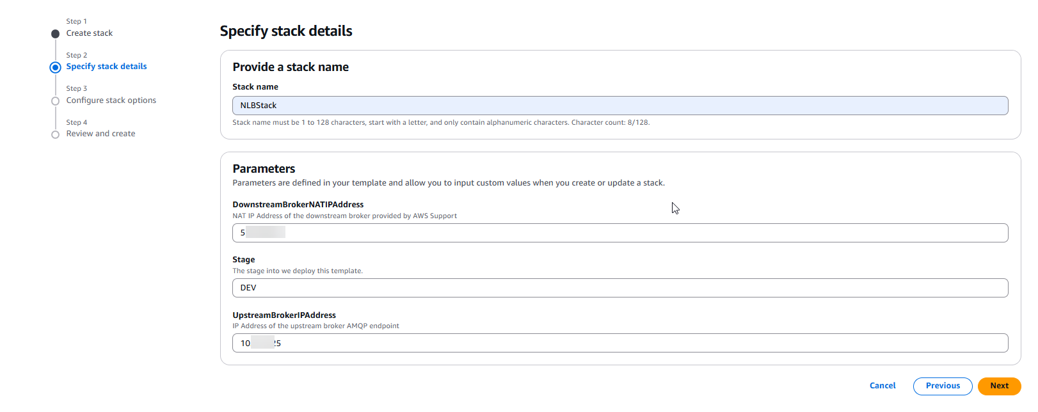Click the Step 2 active radio indicator

[56, 67]
